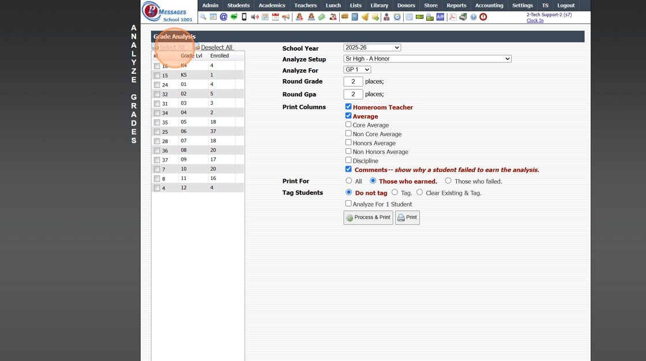Select Those who failed radio button
This screenshot has width=646, height=361.
[x=448, y=180]
